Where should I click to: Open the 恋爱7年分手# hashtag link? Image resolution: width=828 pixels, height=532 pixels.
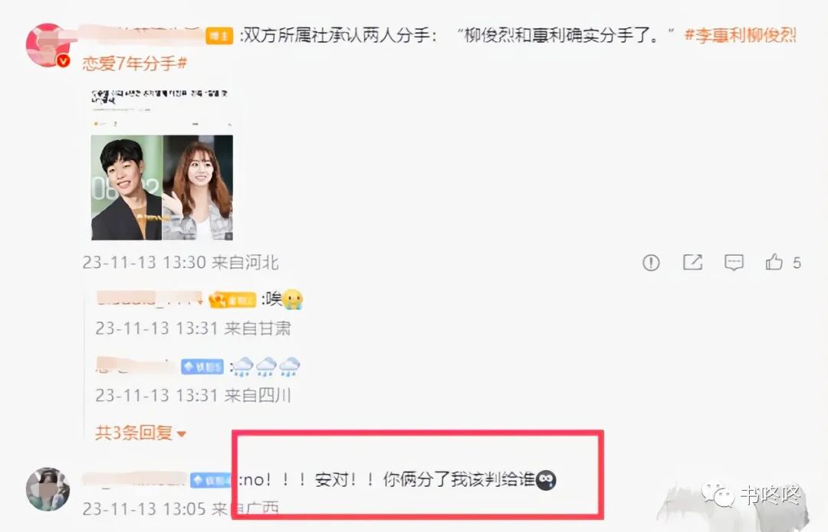[135, 64]
